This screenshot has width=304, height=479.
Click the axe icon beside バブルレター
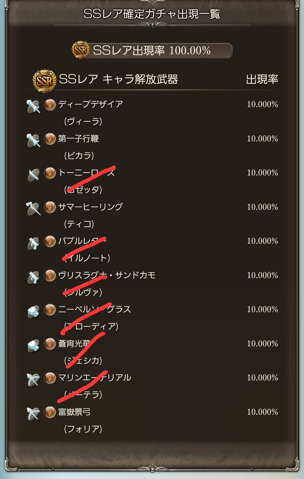click(x=33, y=243)
